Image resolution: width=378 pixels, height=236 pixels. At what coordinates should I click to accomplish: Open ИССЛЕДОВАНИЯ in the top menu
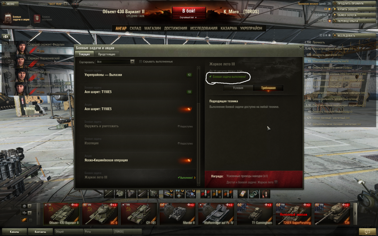click(x=204, y=28)
